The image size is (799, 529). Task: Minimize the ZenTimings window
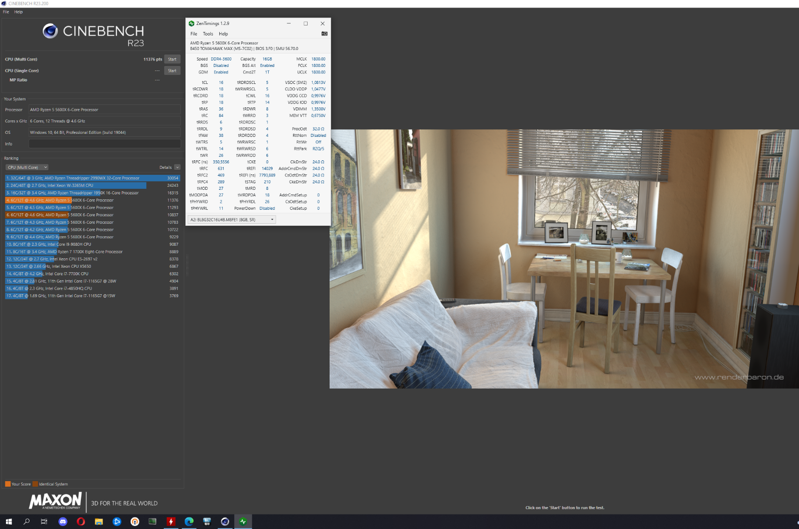click(x=289, y=23)
